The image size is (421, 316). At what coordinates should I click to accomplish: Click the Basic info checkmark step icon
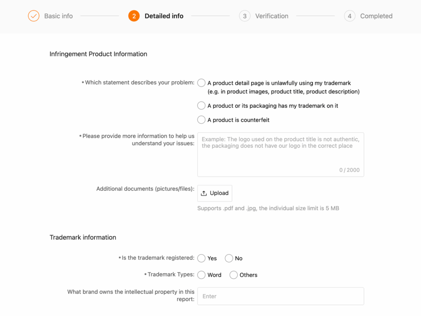[34, 16]
